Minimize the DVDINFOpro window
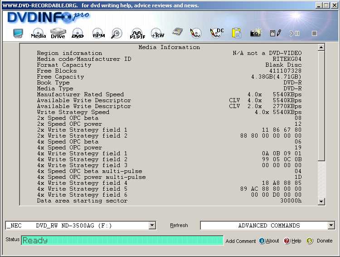The width and height of the screenshot is (340, 257). 319,5
